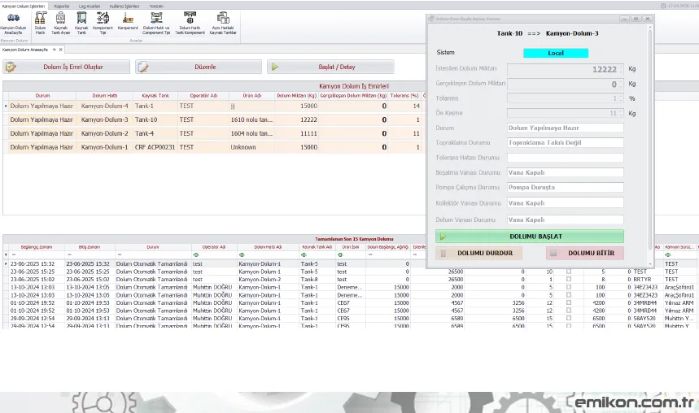
Task: Toggle checkbox in RRTYR completed row
Action: coord(568,280)
